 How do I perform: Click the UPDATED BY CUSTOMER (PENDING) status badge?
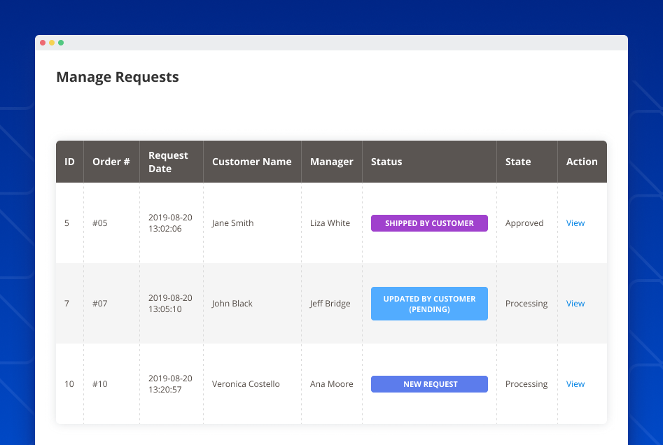pos(429,303)
